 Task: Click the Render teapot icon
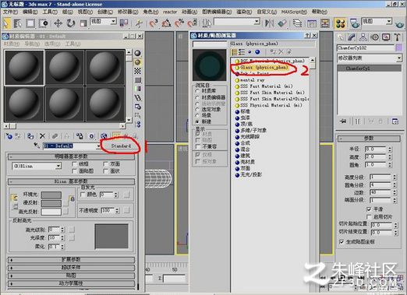click(399, 24)
